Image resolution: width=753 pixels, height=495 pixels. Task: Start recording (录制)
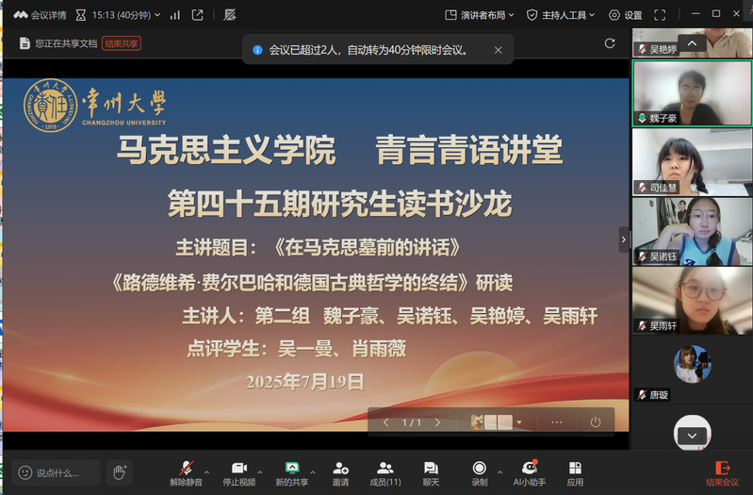479,473
